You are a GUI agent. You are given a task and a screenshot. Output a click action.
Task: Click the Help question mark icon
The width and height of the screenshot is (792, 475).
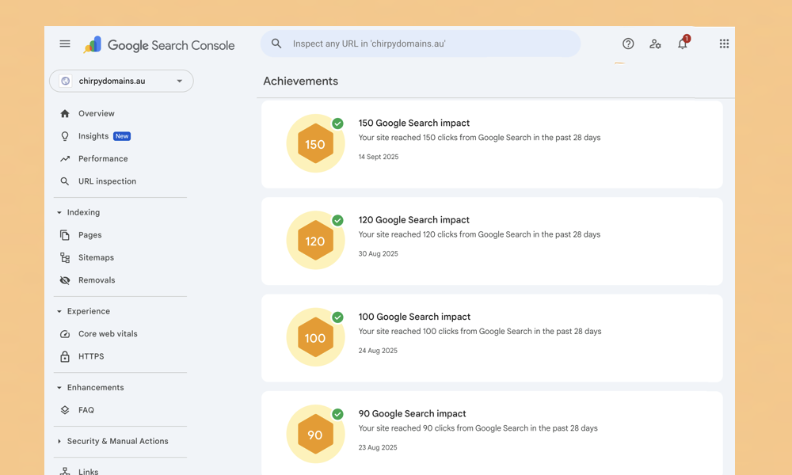pyautogui.click(x=628, y=44)
